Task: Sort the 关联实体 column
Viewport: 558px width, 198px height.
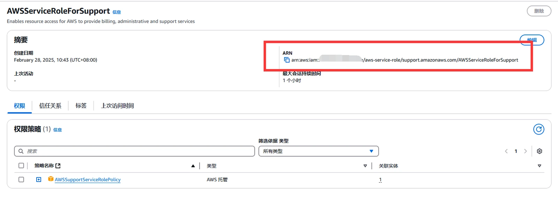Action: click(540, 166)
